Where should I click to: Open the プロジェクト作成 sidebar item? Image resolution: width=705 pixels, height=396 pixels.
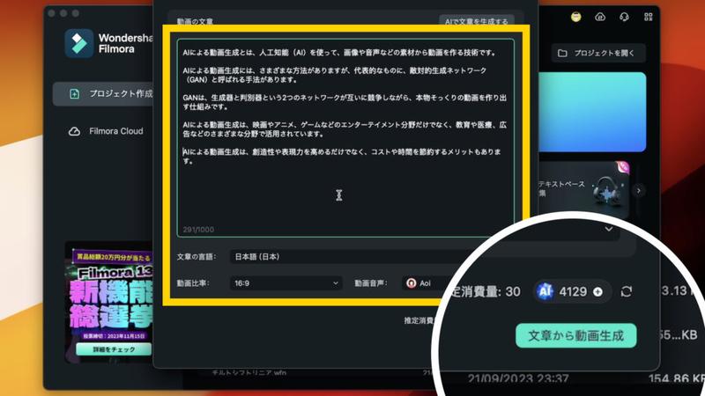click(x=103, y=94)
